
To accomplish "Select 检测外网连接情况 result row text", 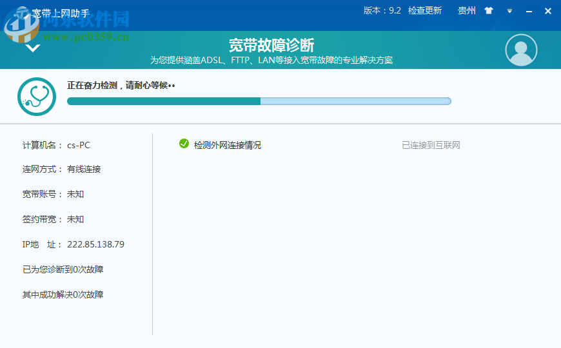I will tap(227, 145).
